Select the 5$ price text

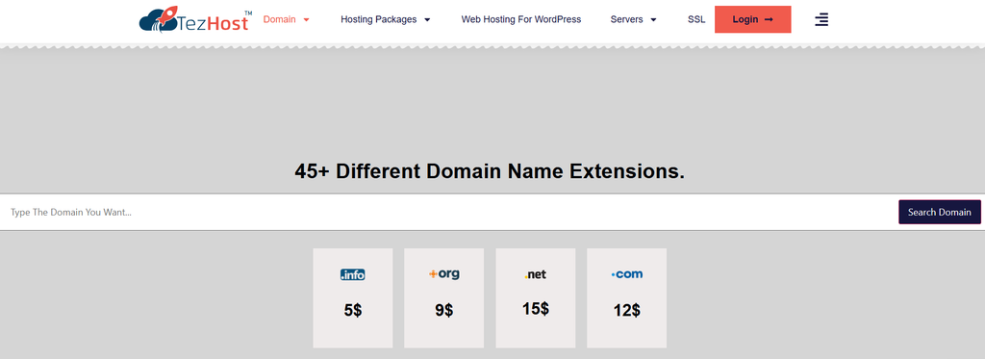click(x=353, y=310)
